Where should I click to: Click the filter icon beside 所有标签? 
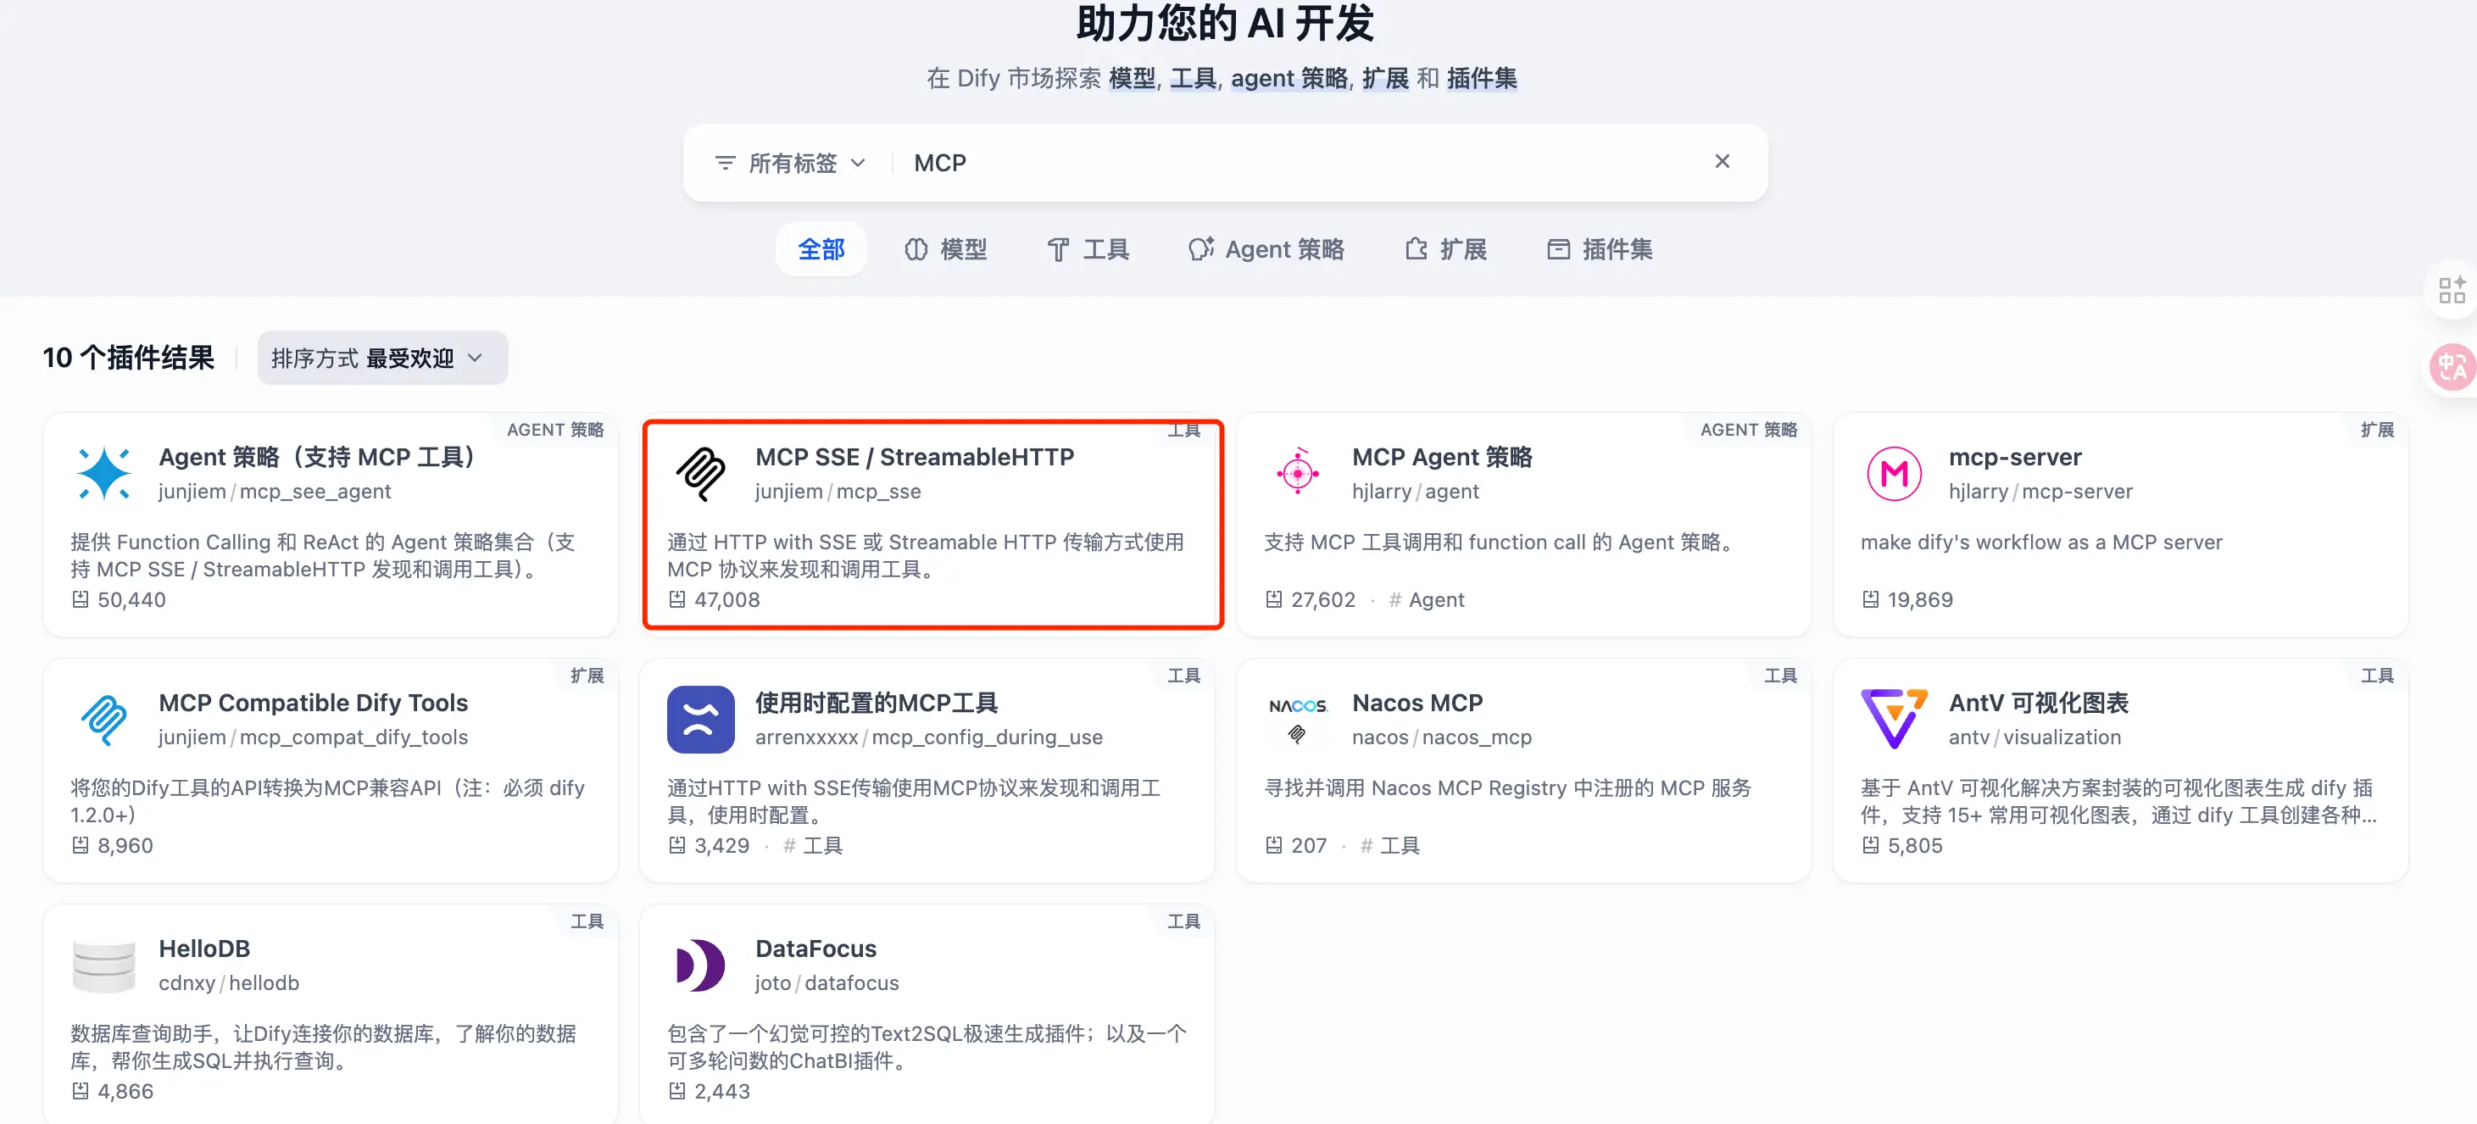[x=724, y=163]
